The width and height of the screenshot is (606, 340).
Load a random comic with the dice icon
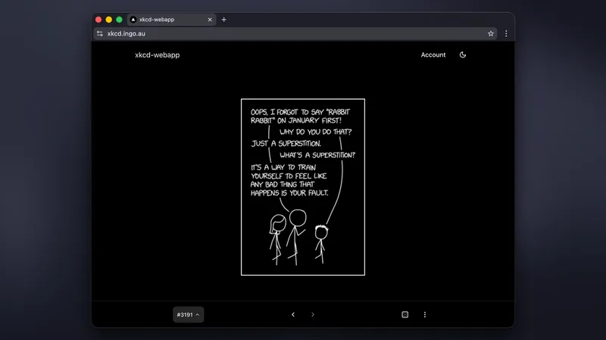click(x=405, y=314)
